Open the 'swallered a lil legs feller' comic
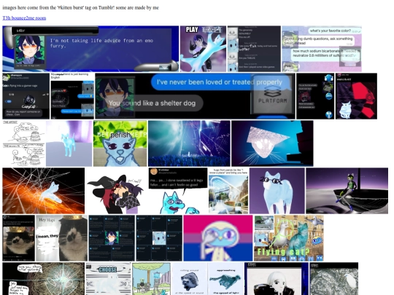Viewport: 394px width, 295px height. coord(178,191)
